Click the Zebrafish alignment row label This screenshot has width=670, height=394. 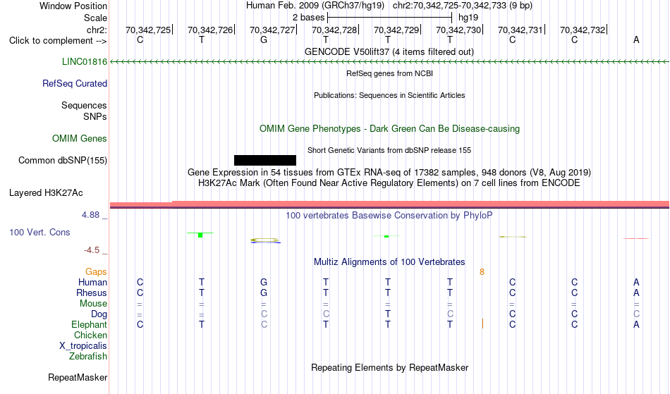tap(88, 356)
